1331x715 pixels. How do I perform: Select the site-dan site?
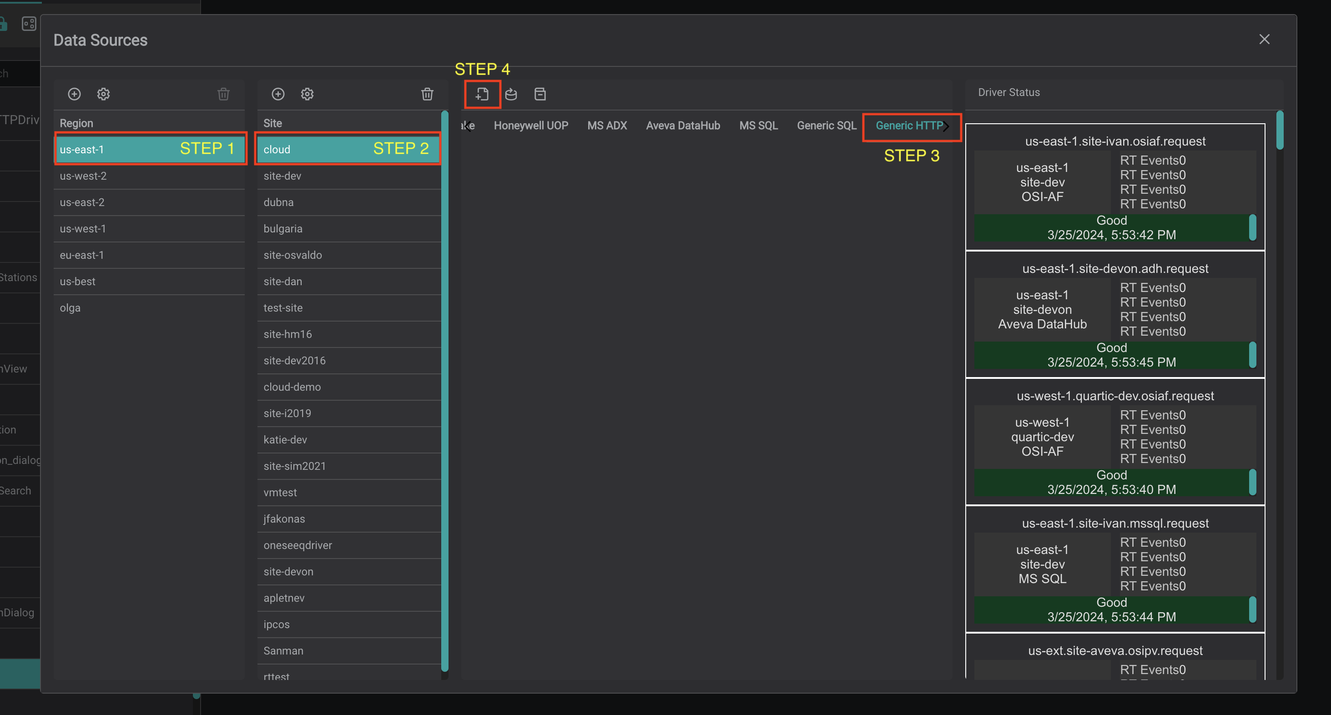pyautogui.click(x=349, y=281)
